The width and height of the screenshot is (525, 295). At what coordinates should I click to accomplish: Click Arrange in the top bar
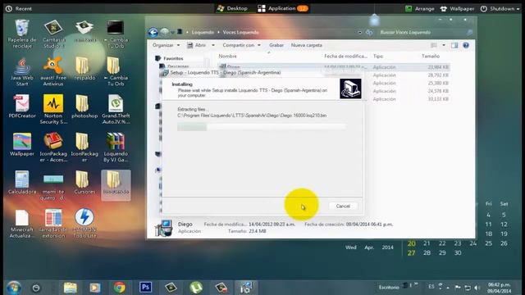[419, 9]
